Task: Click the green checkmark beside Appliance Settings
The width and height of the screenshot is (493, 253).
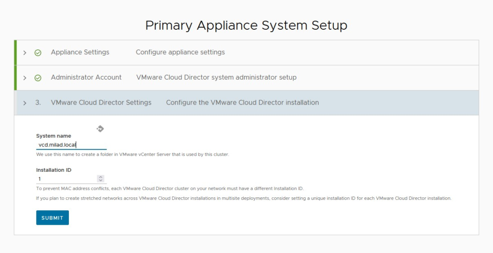Action: point(38,53)
